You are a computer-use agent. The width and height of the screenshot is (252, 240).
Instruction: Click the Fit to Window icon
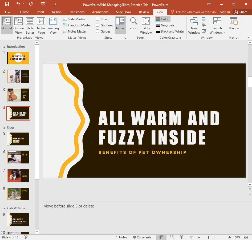click(x=146, y=25)
